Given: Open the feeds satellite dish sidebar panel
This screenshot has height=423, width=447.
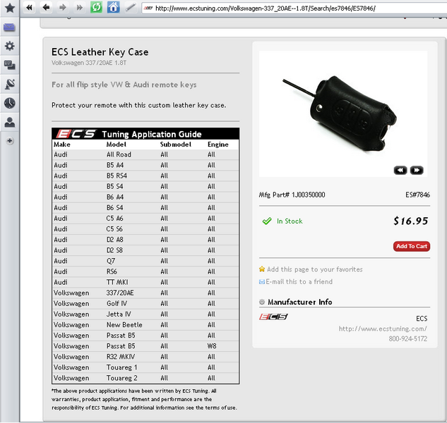Looking at the screenshot, I should 10,84.
